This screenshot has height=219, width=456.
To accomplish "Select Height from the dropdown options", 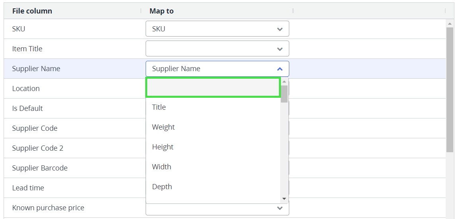I will (x=163, y=147).
